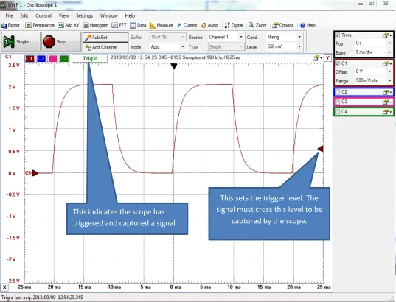Click the C1 zero offset marker

[35, 173]
